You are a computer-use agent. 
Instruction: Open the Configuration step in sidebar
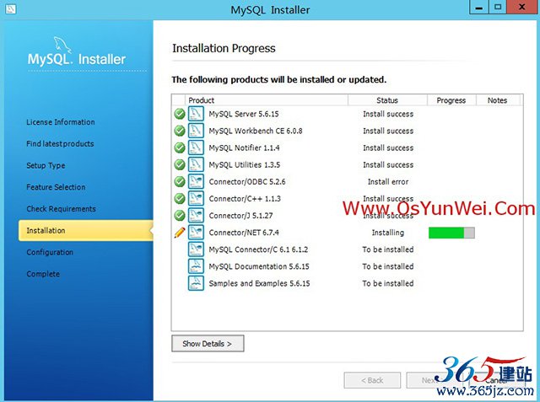point(50,252)
